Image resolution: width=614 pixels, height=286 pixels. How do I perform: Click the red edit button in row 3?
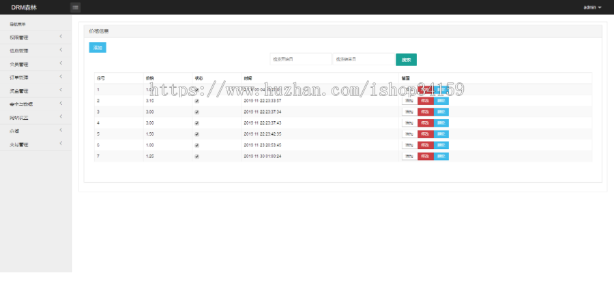click(x=426, y=112)
